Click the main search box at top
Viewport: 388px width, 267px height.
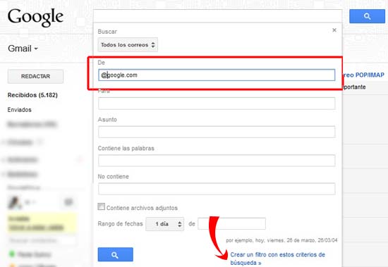(218, 16)
